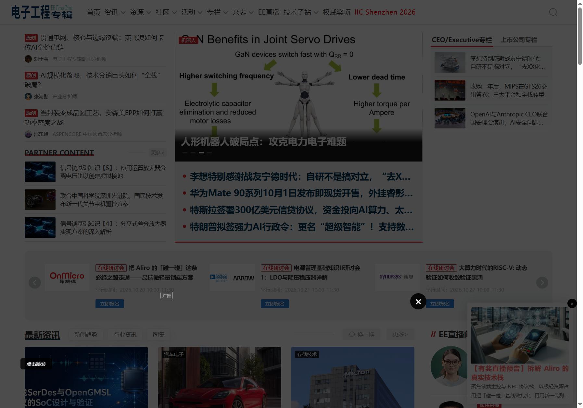Image resolution: width=583 pixels, height=408 pixels.
Task: Click the page vertical scrollbar thumb
Action: pyautogui.click(x=580, y=36)
